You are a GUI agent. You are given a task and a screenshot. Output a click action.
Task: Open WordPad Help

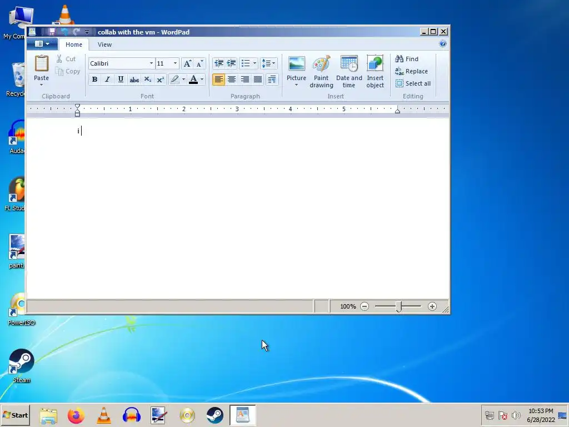tap(442, 43)
